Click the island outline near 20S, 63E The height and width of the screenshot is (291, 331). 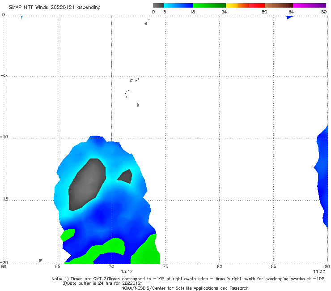tap(40, 261)
